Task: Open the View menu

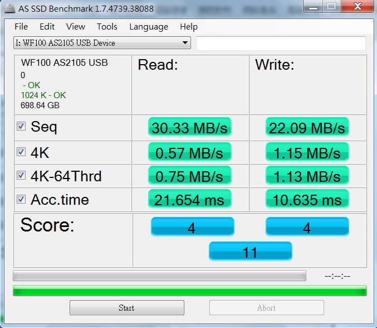Action: (76, 26)
